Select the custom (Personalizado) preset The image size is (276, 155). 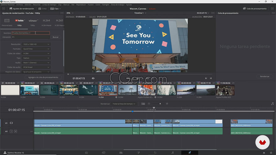7,22
